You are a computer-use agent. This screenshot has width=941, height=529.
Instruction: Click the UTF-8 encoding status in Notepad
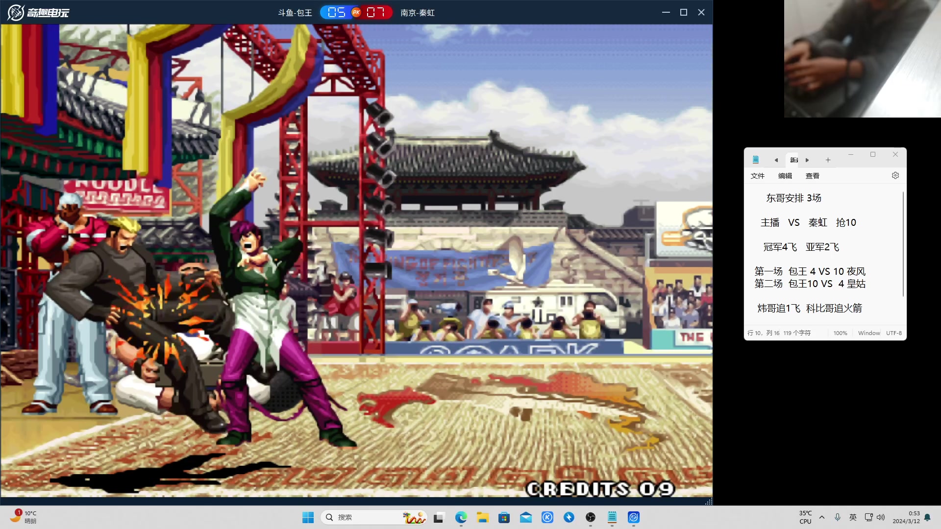click(894, 333)
